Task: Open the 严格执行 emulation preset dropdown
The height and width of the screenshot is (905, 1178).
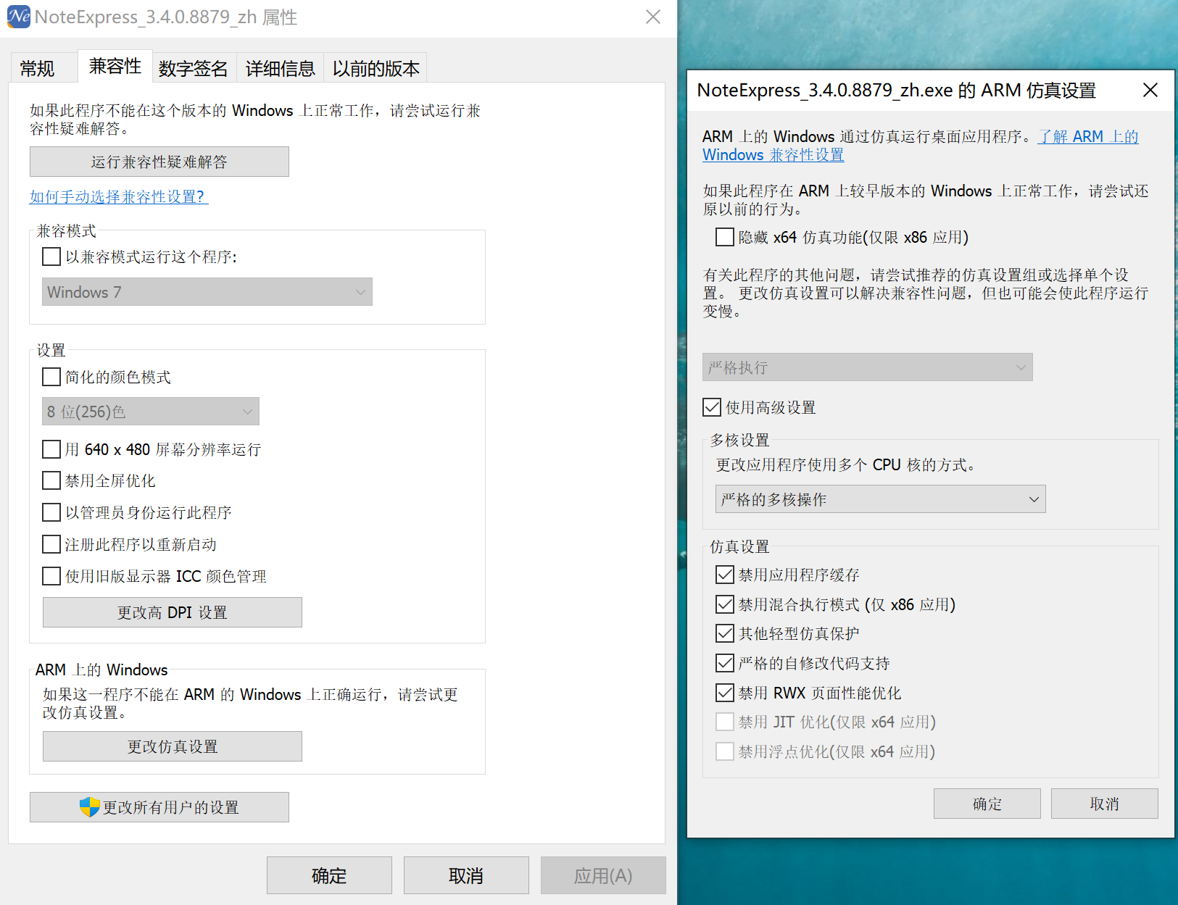Action: 868,367
